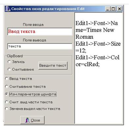This screenshot has width=131, height=131.
Task: Click the Close button
Action: click(33, 120)
